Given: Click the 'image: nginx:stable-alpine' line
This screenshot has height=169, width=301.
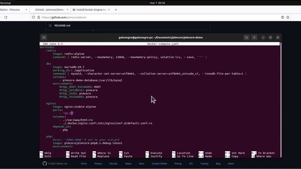Looking at the screenshot, I should [x=74, y=107].
